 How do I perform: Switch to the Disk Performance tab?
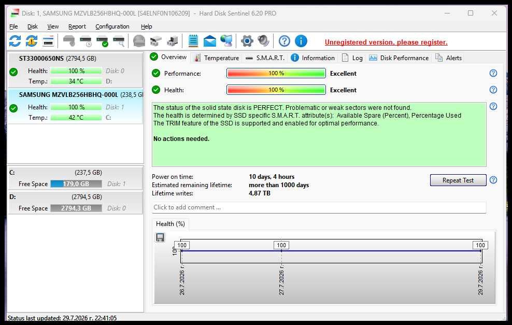[x=399, y=58]
